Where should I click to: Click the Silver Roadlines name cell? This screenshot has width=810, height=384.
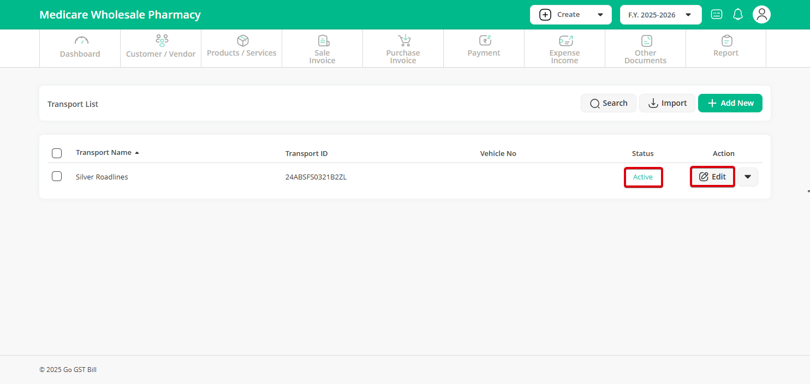[x=102, y=177]
